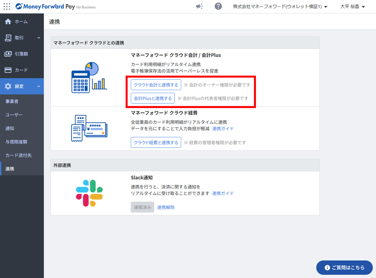
Task: Click the 設定 gear icon
Action: click(8, 86)
